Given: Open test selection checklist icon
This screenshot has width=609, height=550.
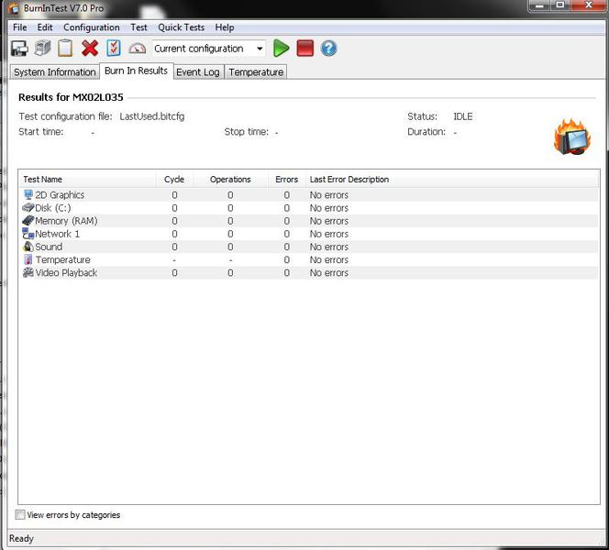Looking at the screenshot, I should pos(114,49).
